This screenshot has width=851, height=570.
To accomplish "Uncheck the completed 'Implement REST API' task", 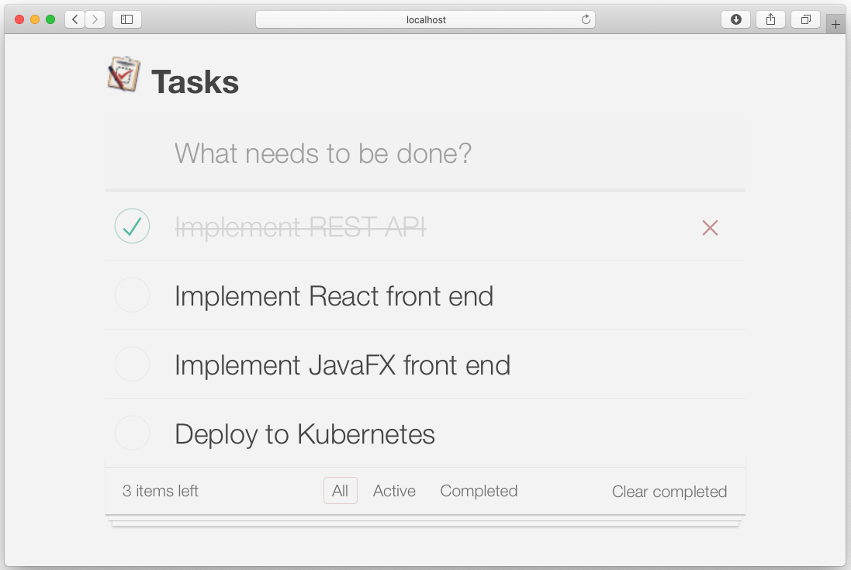I will 132,226.
